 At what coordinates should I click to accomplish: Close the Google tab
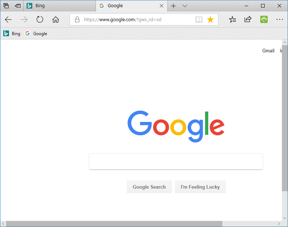[x=162, y=6]
